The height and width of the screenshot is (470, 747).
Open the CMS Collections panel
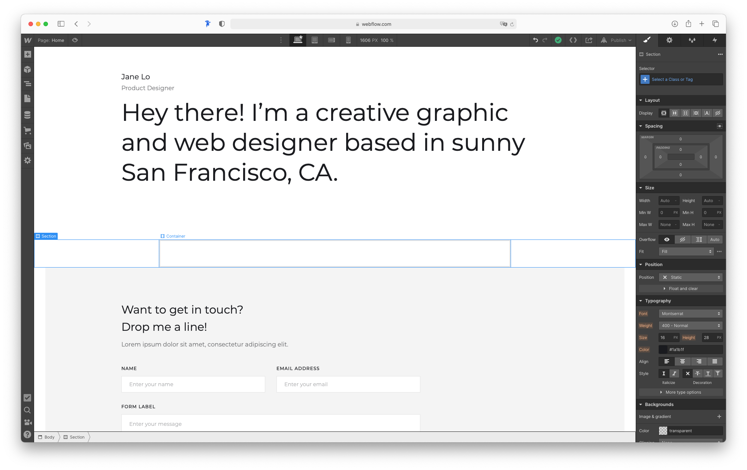click(27, 115)
